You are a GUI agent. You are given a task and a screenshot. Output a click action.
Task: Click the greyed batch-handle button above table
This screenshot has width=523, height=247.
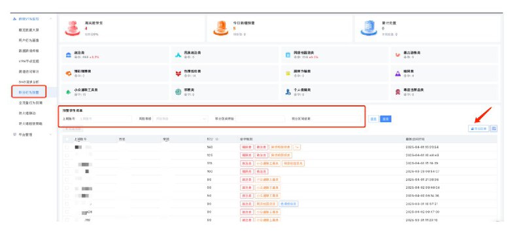click(x=73, y=129)
